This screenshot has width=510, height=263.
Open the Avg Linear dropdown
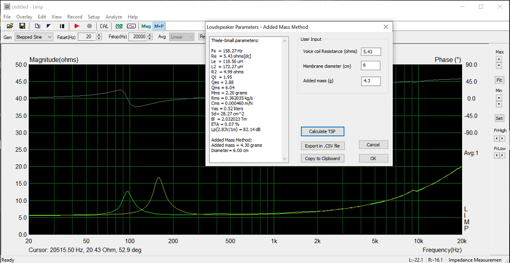(182, 37)
